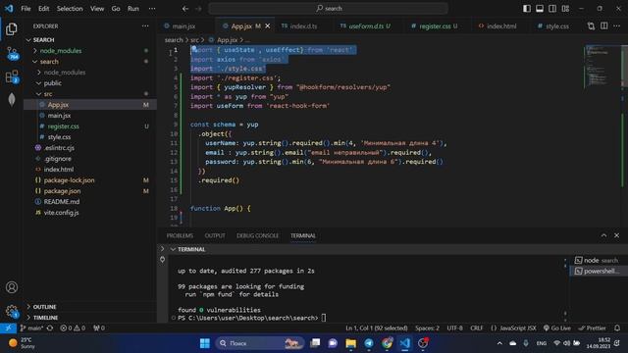This screenshot has height=353, width=628.
Task: Open Explorer Views and More Actions ellipsis
Action: (145, 26)
